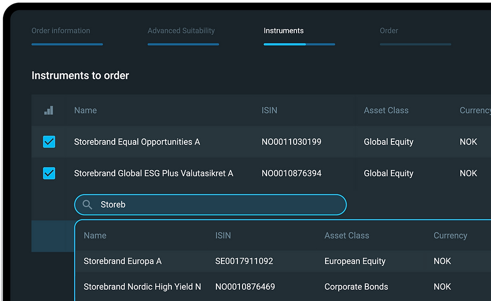
Task: Sort main table by ISIN column
Action: pyautogui.click(x=270, y=110)
